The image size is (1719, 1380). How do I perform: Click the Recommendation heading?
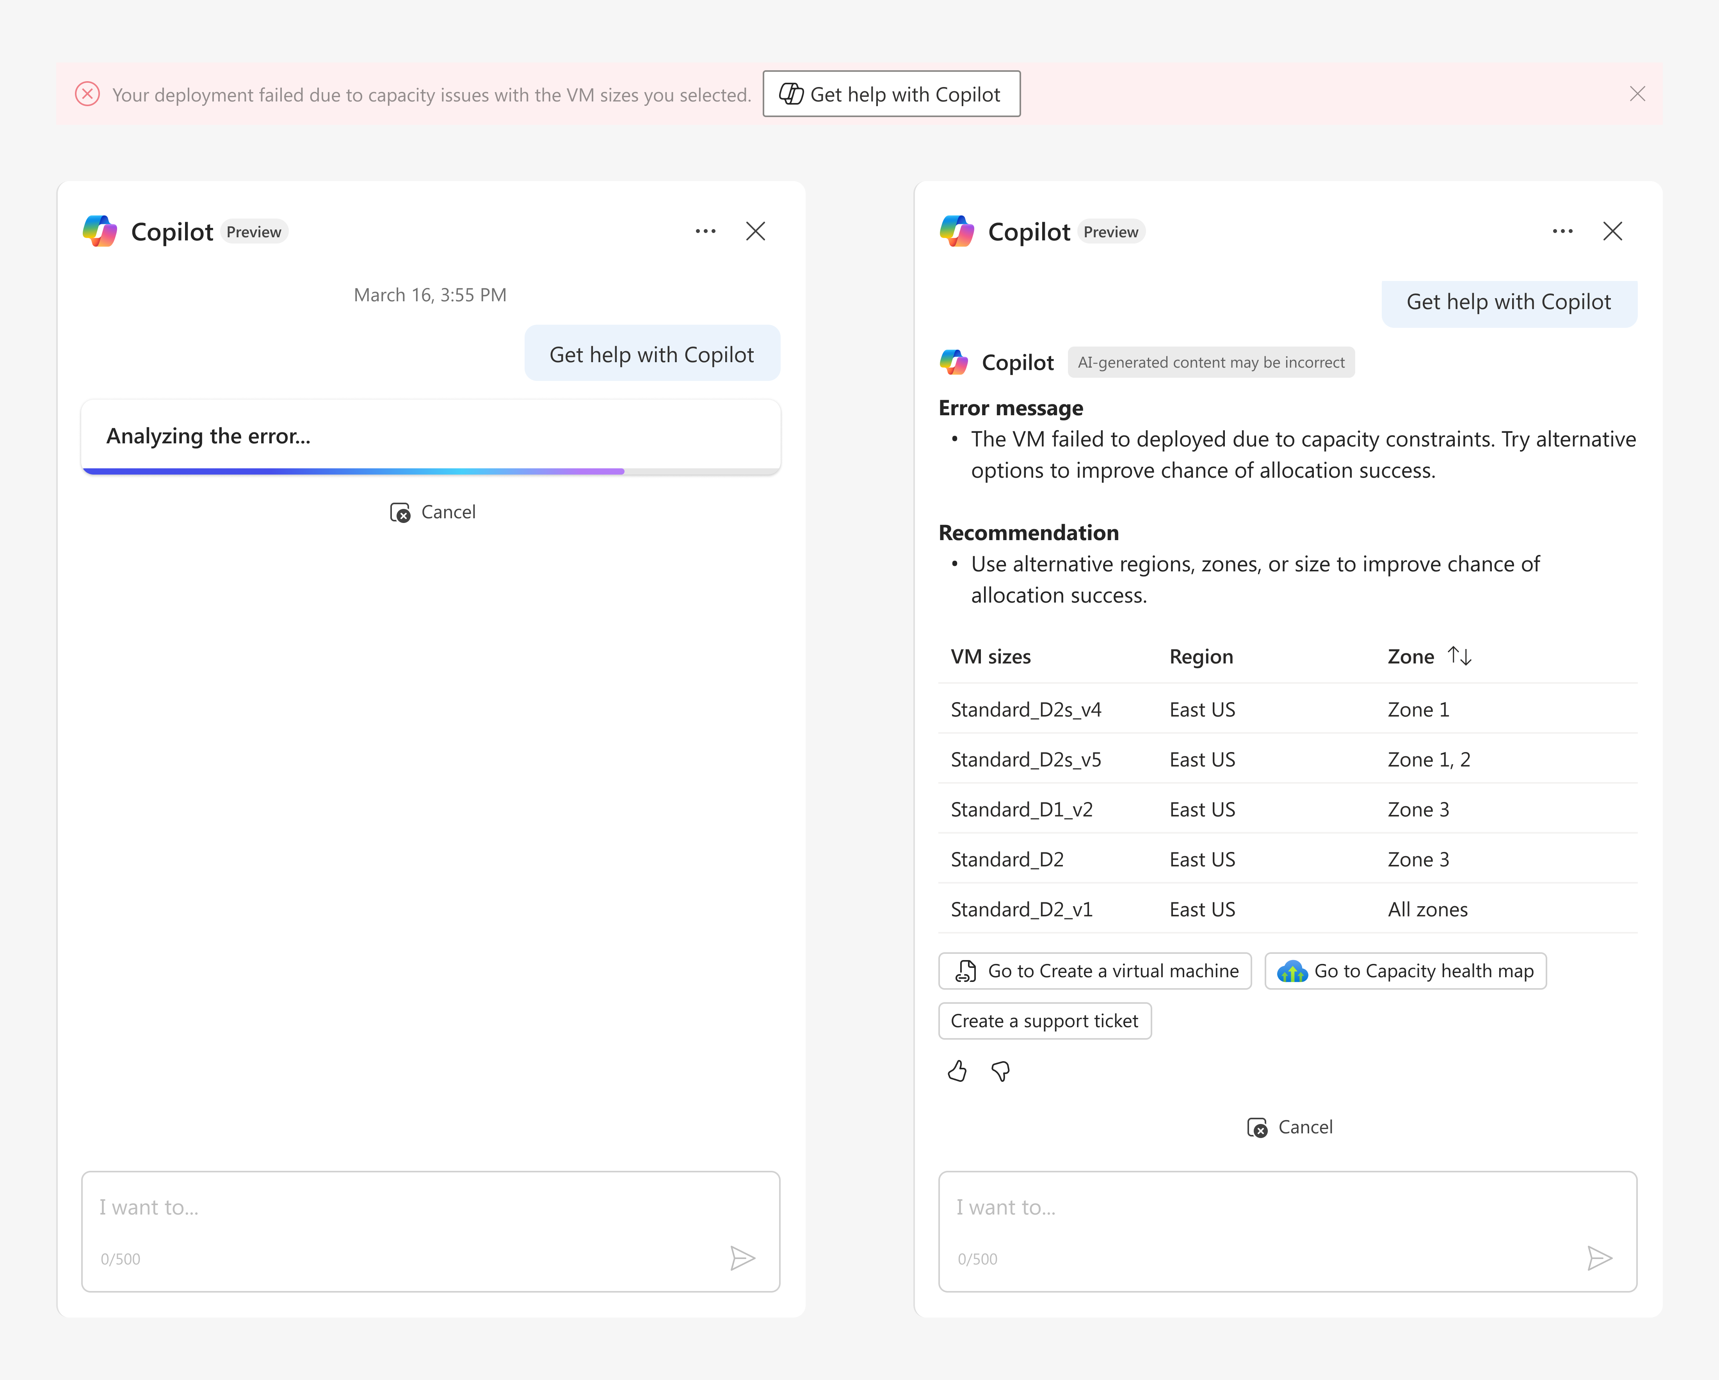tap(1029, 533)
